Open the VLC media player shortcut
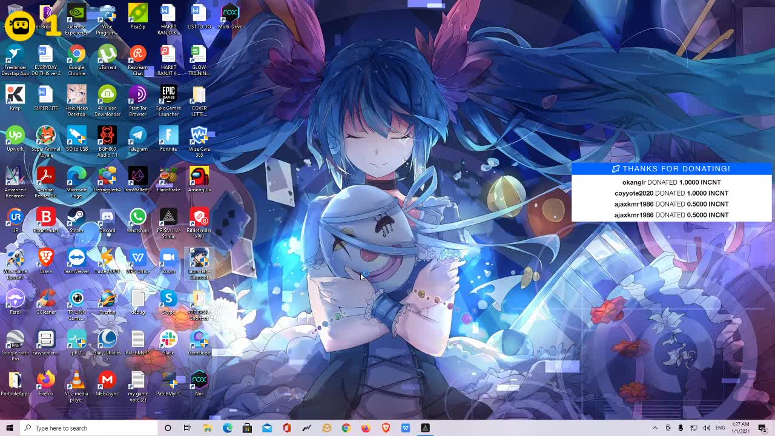 click(76, 386)
